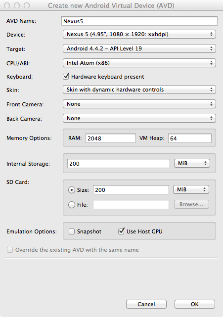Open the Back Camera dropdown

[x=139, y=118]
